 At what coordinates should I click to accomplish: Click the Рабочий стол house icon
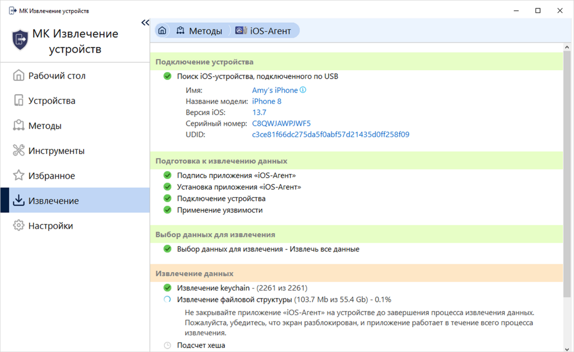point(19,75)
